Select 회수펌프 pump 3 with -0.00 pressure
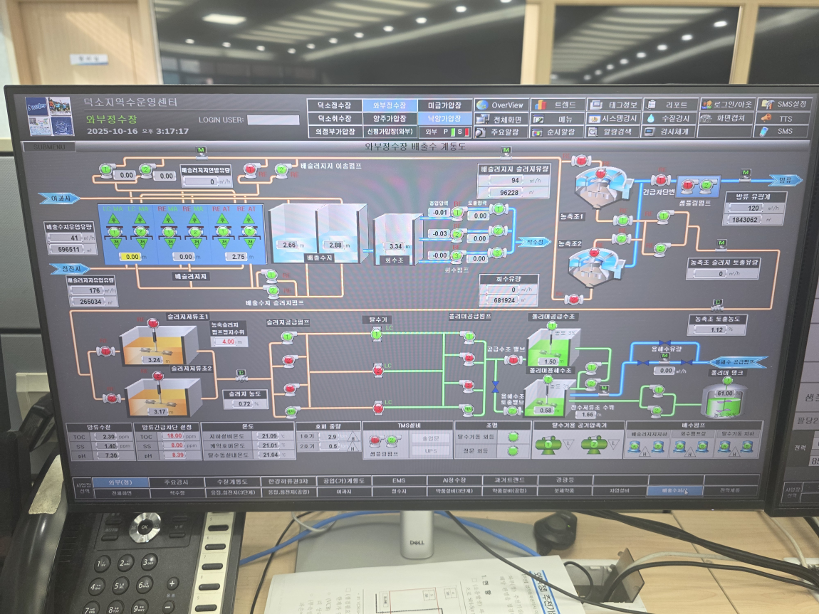The image size is (819, 614). click(457, 256)
